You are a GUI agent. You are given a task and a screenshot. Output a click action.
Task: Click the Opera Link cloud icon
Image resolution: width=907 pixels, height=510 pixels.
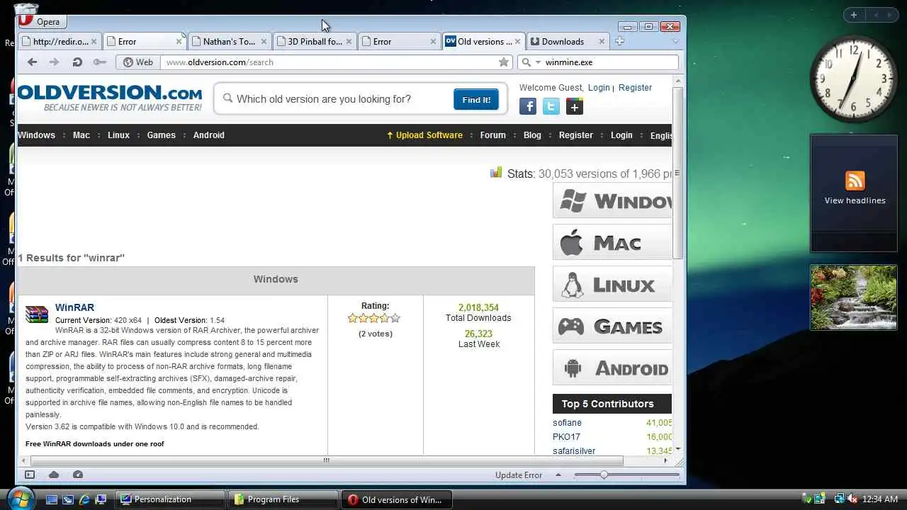click(54, 475)
